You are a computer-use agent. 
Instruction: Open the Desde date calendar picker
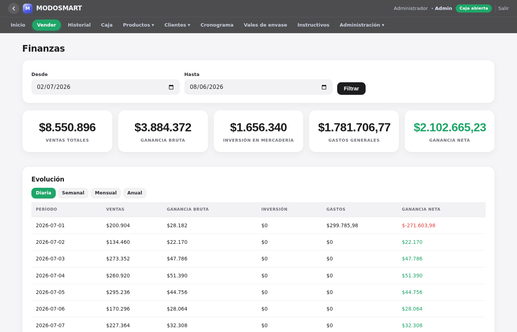coord(171,87)
